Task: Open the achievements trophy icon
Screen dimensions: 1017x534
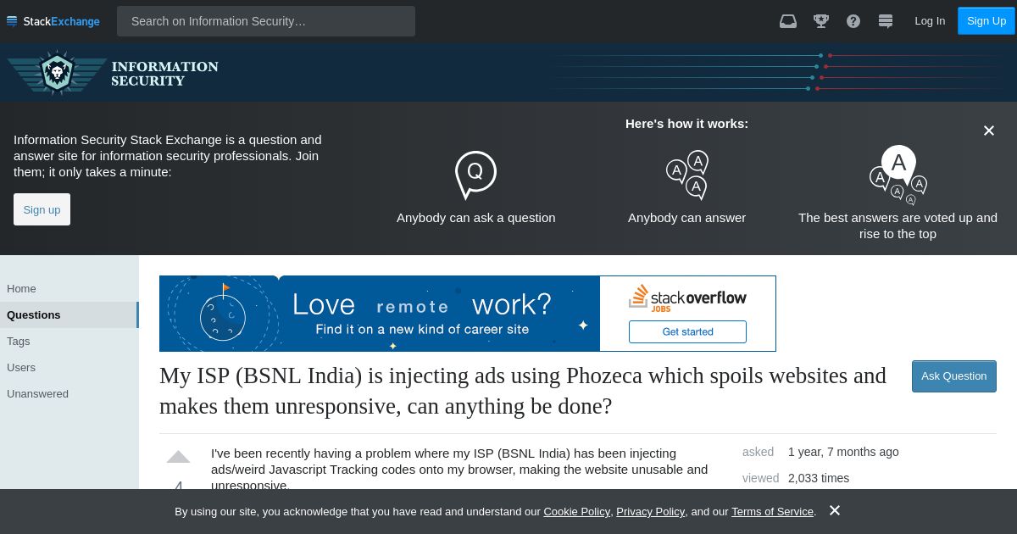Action: pyautogui.click(x=821, y=21)
